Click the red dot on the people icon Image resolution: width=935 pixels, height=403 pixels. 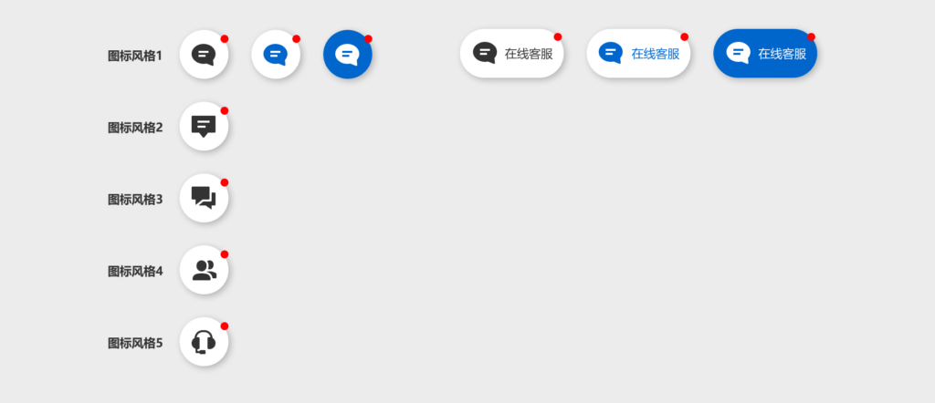(x=225, y=254)
